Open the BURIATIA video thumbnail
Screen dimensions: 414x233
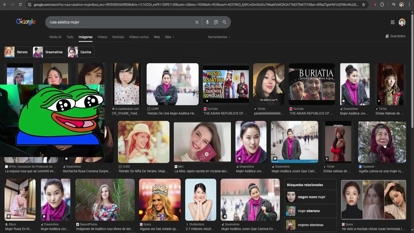pos(312,84)
